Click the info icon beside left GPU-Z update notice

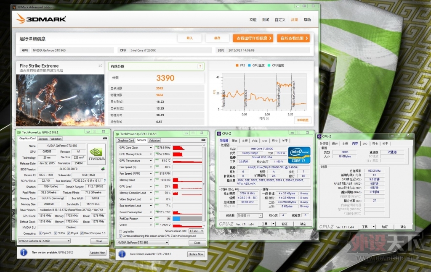coord(24,252)
